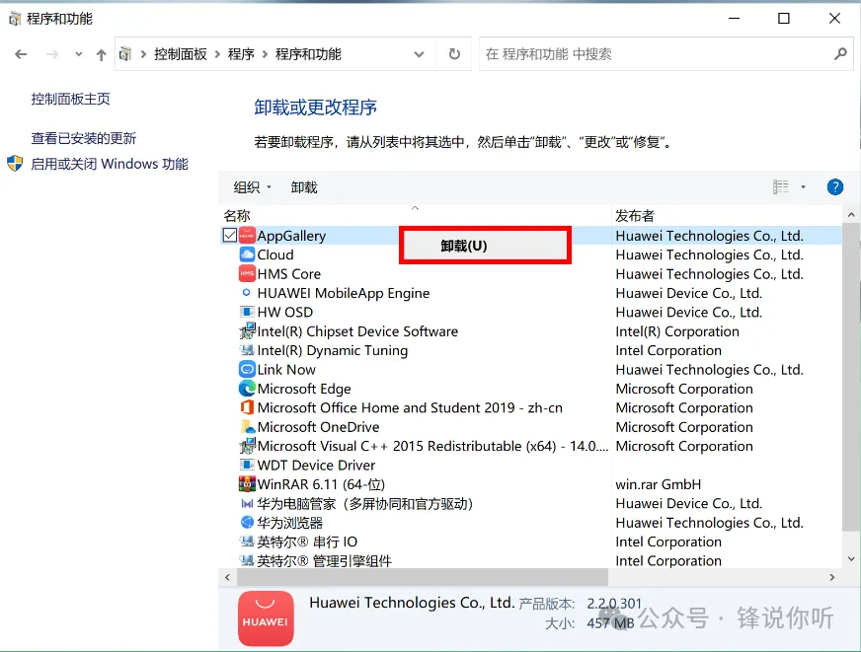Click Microsoft Visual C++ 2015 icon
861x652 pixels.
coord(247,446)
